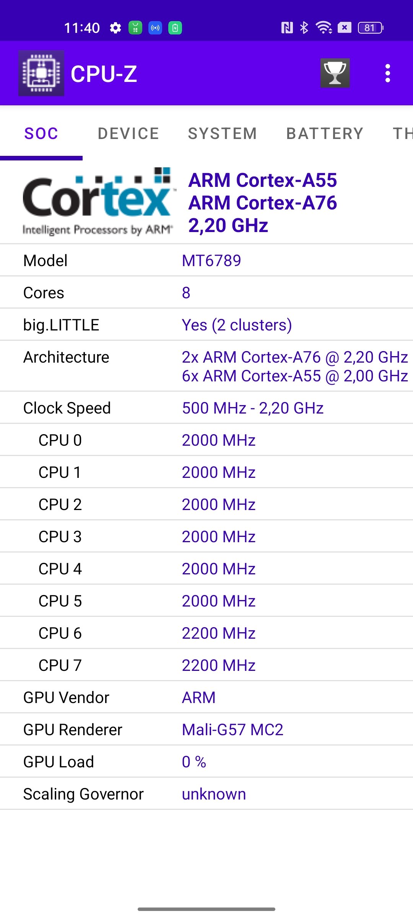Open the three-dot overflow menu
The width and height of the screenshot is (413, 919).
[388, 73]
